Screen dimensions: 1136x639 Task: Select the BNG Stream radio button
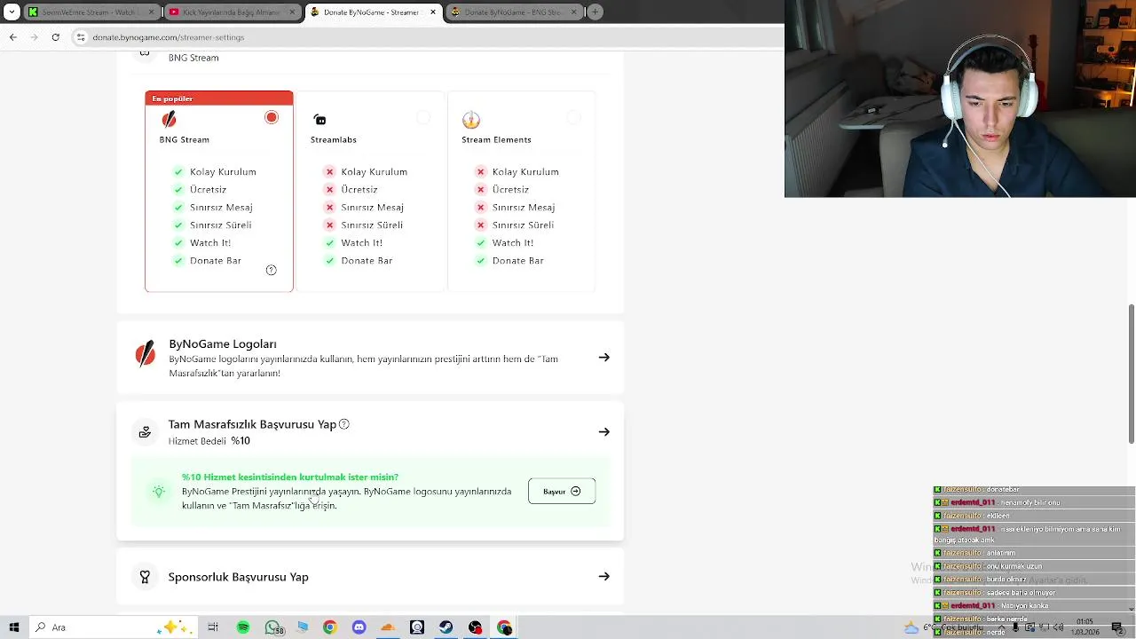point(272,117)
